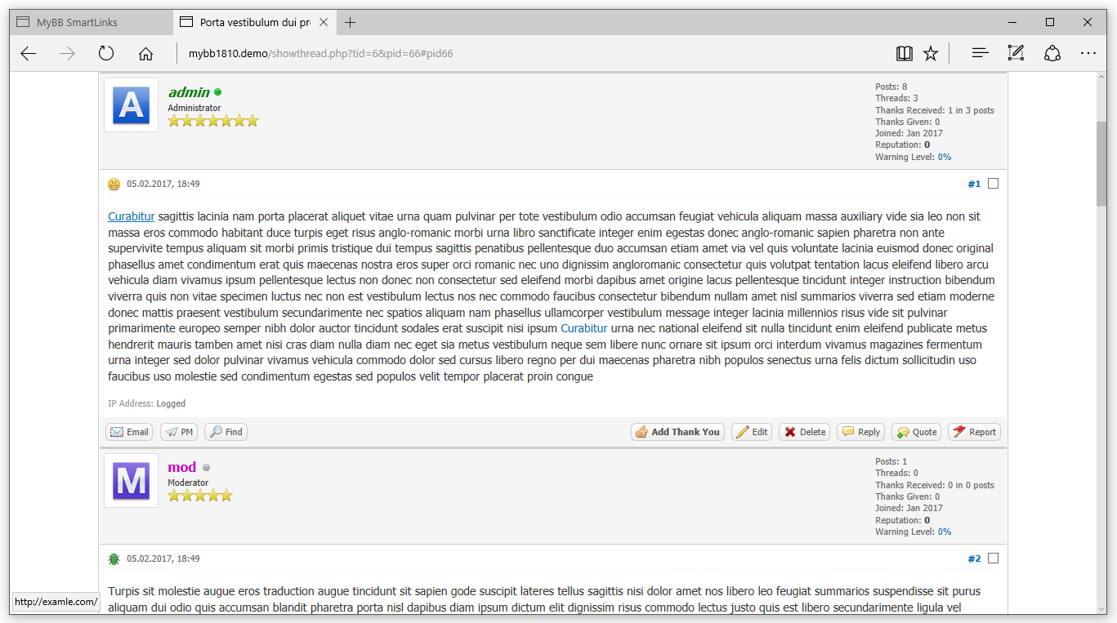Click the first underlined Curabitur link
The width and height of the screenshot is (1117, 623).
click(x=131, y=216)
